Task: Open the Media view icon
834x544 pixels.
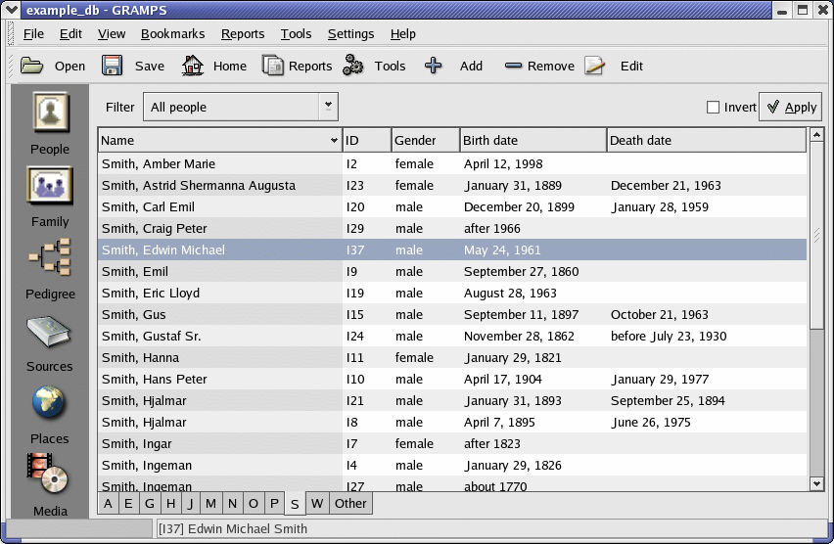Action: click(x=50, y=475)
